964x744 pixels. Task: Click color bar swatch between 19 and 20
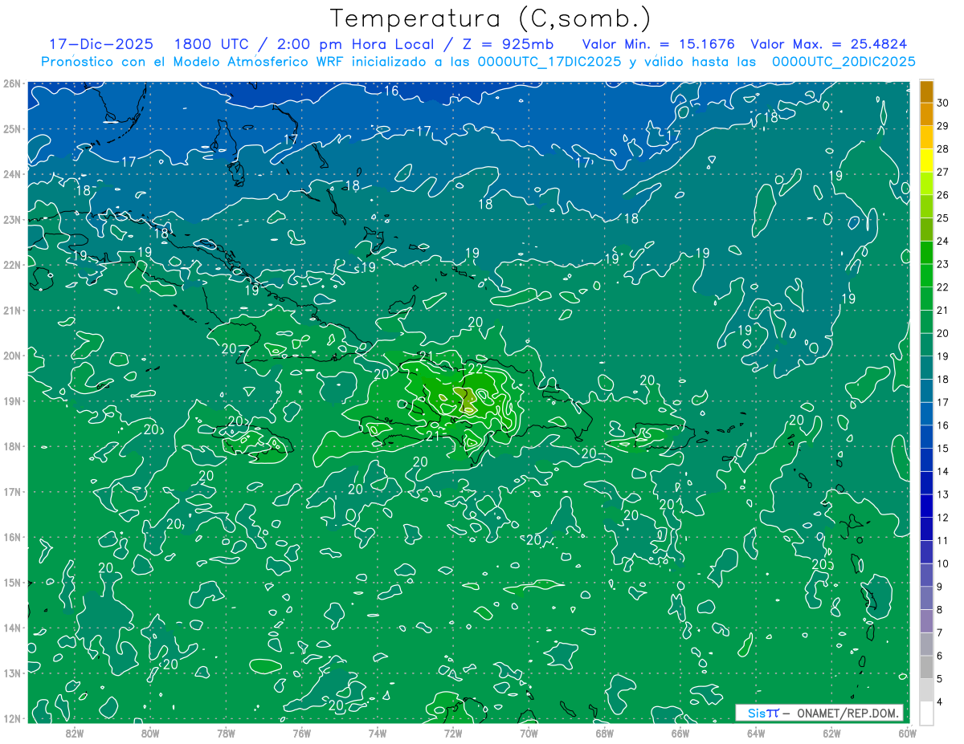(x=926, y=344)
